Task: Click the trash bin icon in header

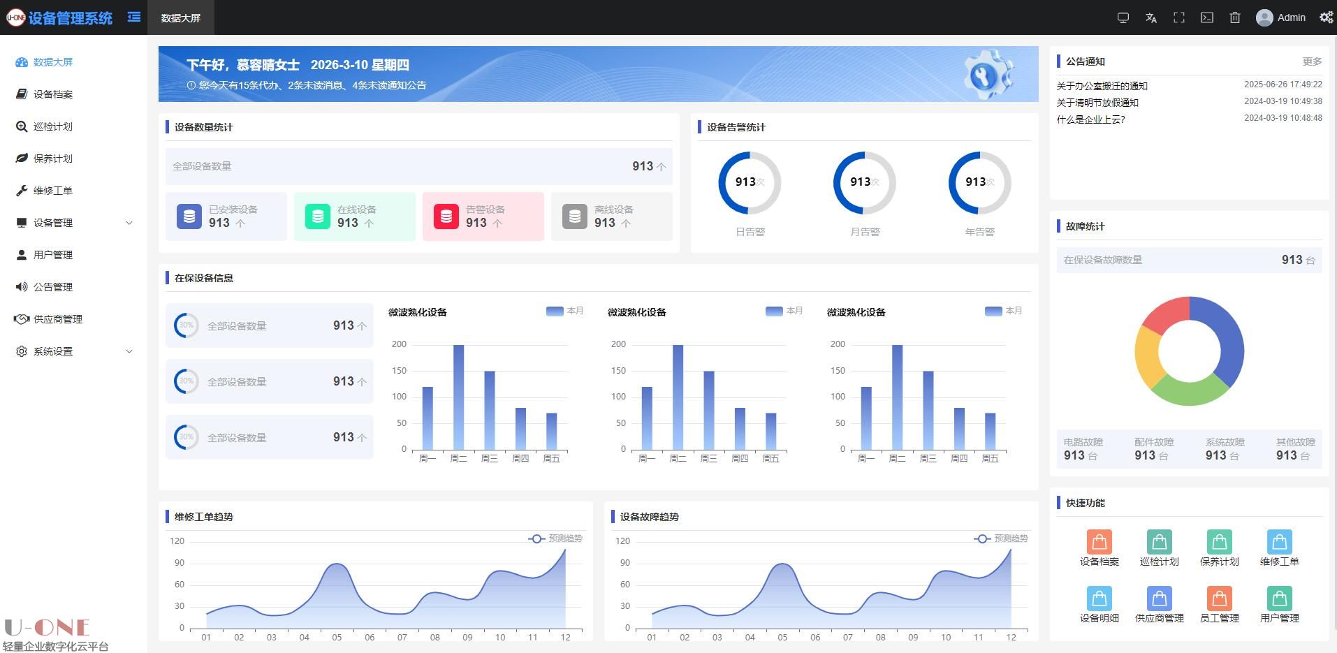Action: point(1235,18)
